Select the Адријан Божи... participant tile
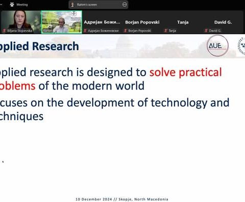Viewport: 245px width, 202px height. pos(102,22)
